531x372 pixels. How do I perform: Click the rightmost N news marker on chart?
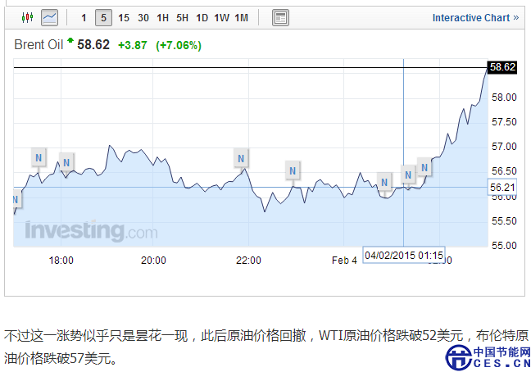(424, 167)
